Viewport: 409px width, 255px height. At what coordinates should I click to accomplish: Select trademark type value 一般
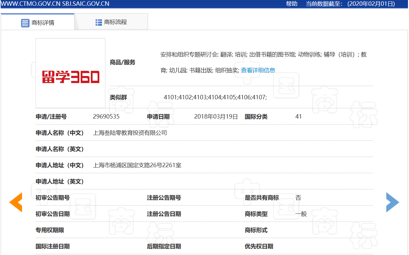301,214
